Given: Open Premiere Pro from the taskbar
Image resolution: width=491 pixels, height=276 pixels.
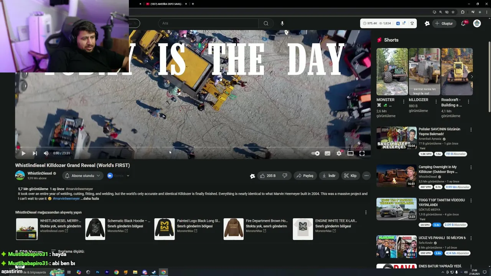Looking at the screenshot, I should tap(107, 272).
